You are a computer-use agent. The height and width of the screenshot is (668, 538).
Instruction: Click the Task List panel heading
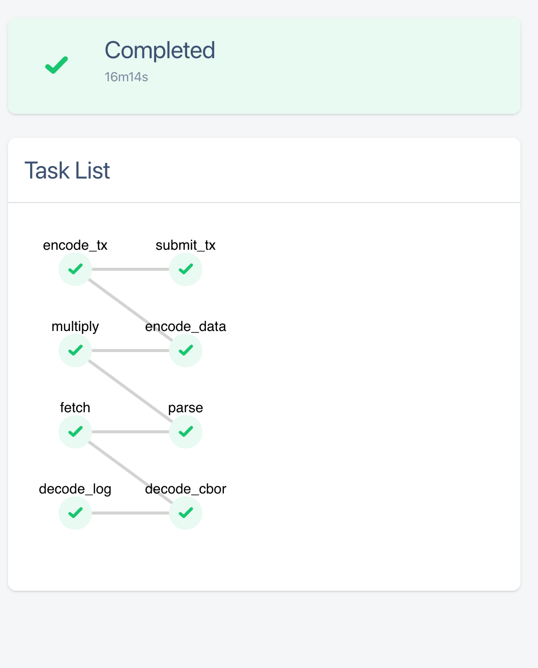(x=67, y=171)
